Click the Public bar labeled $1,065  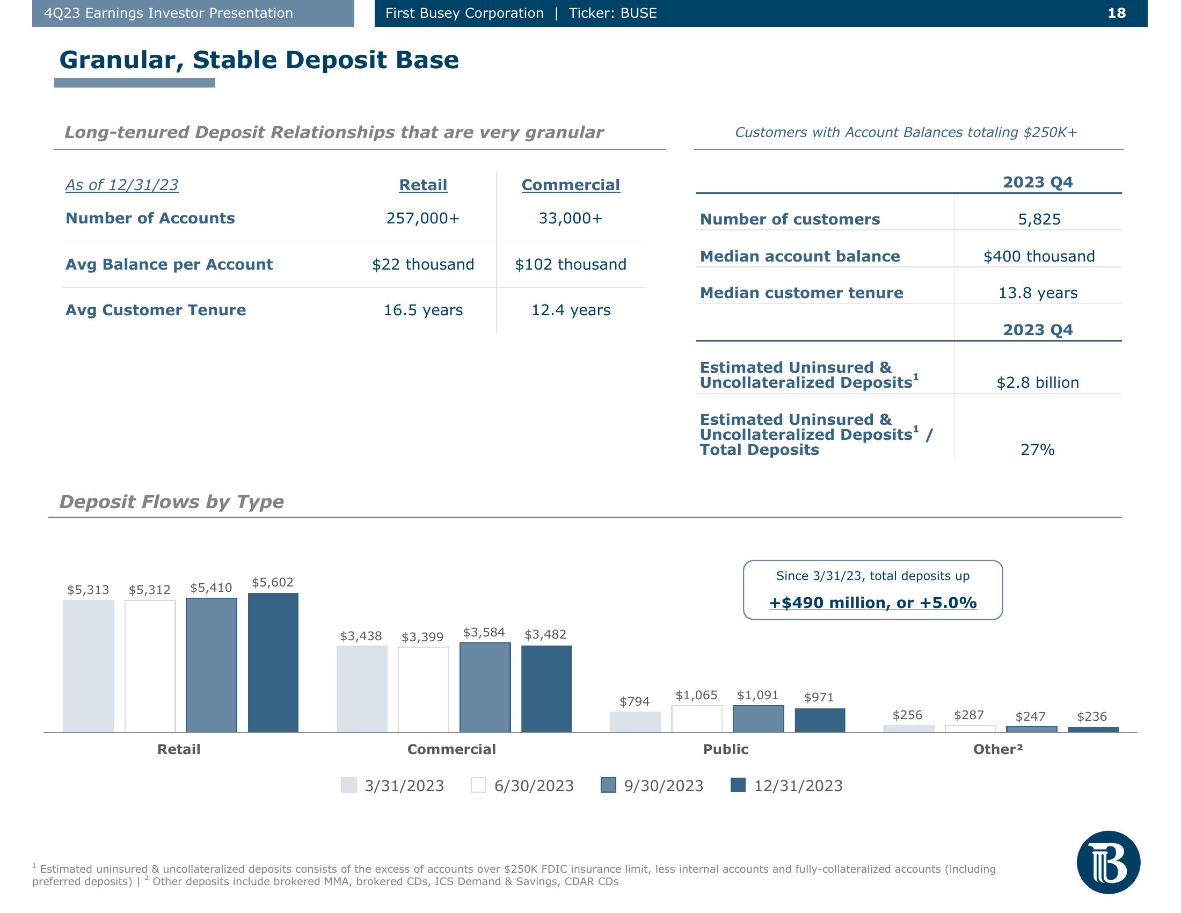coord(696,719)
